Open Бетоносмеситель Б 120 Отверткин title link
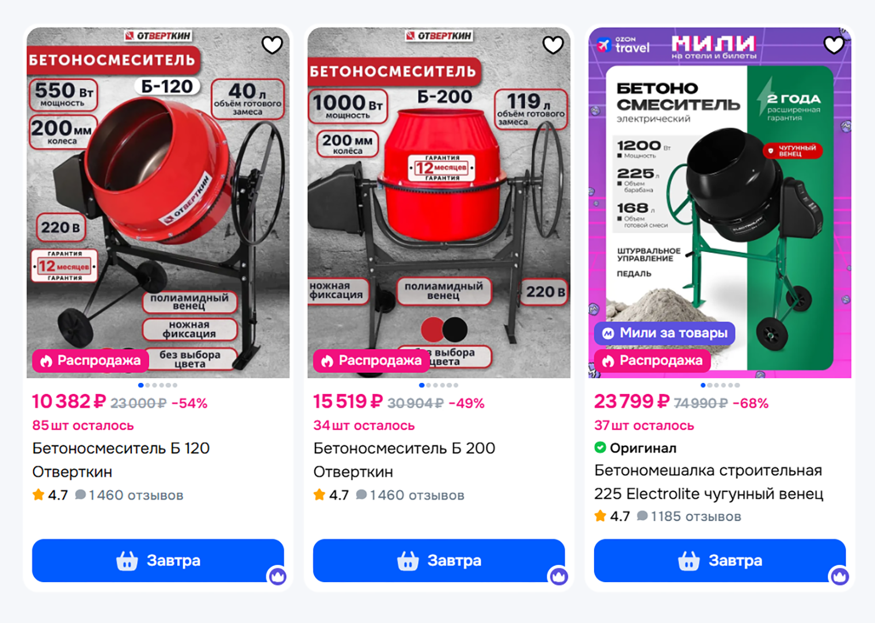Screen dimensions: 875x623 click(x=121, y=460)
